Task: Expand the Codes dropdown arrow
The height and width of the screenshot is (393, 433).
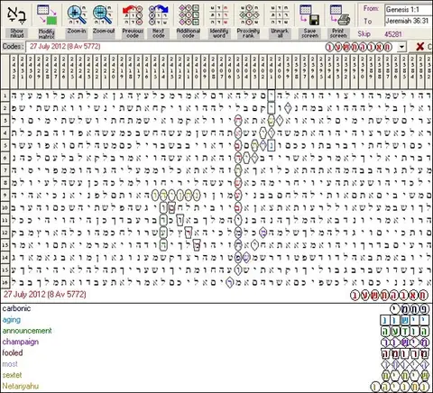Action: tap(401, 47)
